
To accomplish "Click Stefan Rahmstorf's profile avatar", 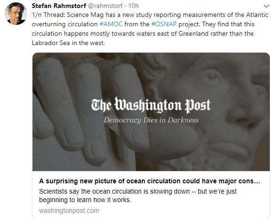I will [x=16, y=14].
